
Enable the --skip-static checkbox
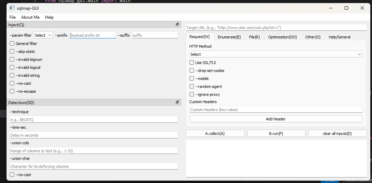point(12,52)
